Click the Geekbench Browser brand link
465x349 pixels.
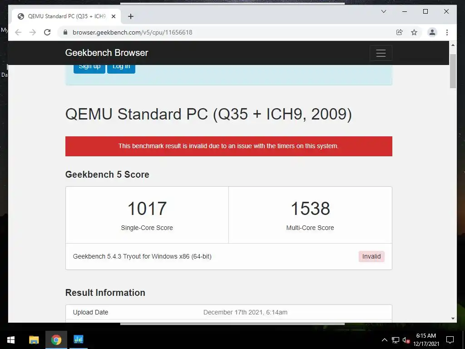pos(106,53)
